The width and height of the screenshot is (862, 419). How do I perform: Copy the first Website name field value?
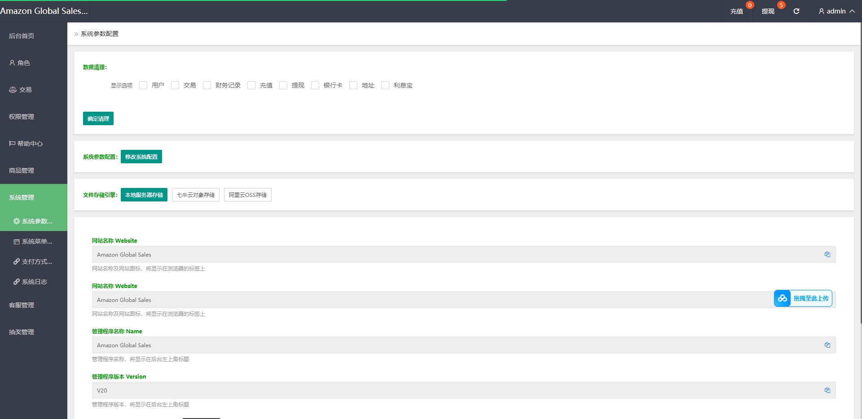tap(827, 254)
